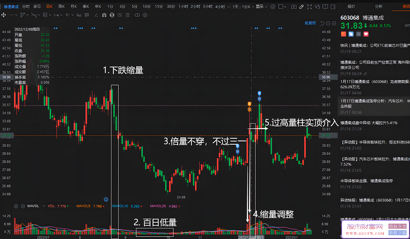This screenshot has width=410, height=239.
Task: Switch to 分时 intraday view
Action: 26,6
